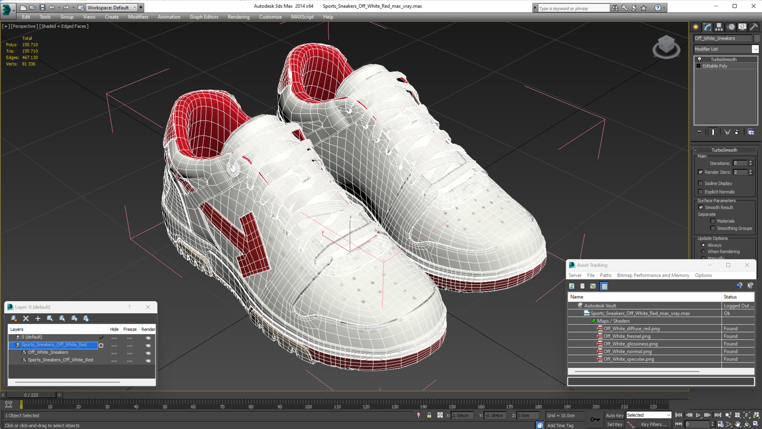Click Delete layer X icon
762x429 pixels.
pyautogui.click(x=26, y=318)
